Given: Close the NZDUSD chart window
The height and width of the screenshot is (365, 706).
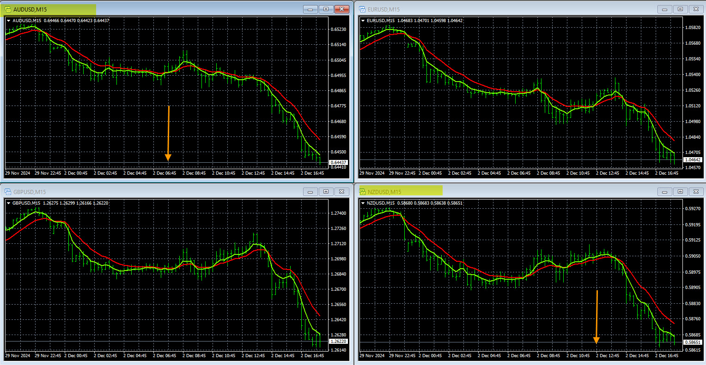Looking at the screenshot, I should (x=696, y=192).
